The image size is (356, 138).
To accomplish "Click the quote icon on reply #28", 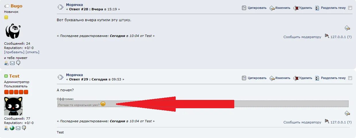I will 244,8.
